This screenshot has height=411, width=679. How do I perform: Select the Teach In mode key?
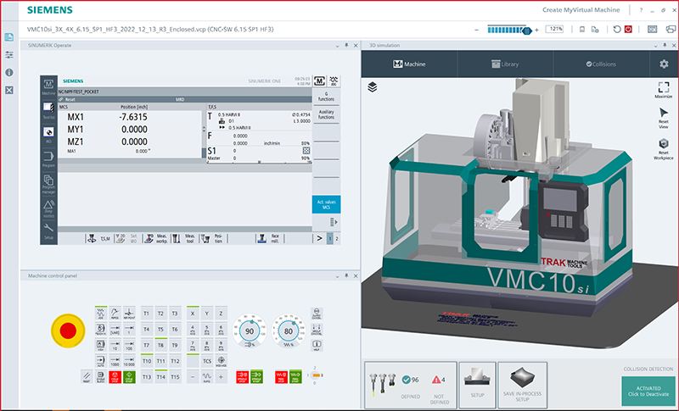100,330
